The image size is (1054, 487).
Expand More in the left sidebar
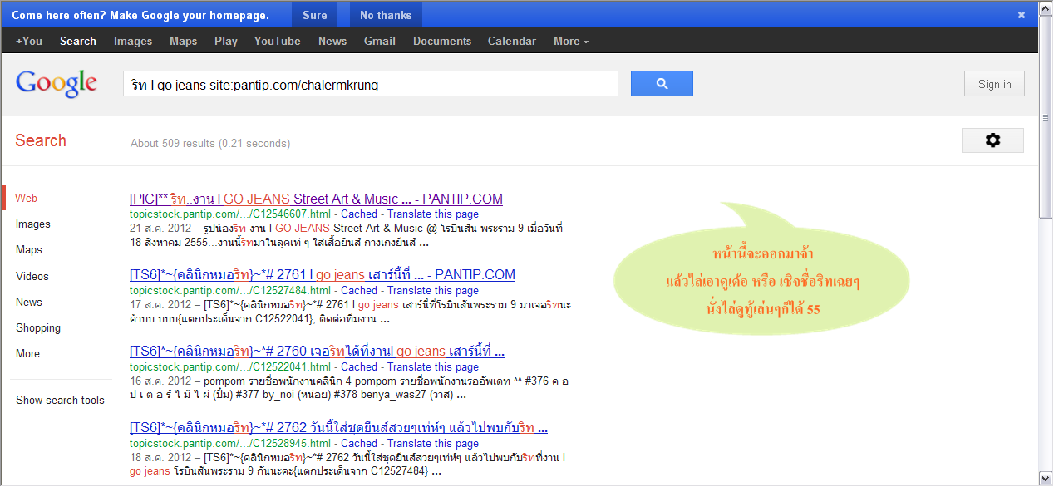coord(27,353)
